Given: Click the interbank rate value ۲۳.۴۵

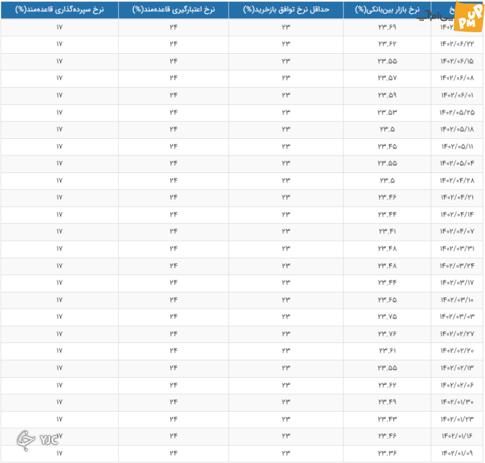Looking at the screenshot, I should [387, 147].
